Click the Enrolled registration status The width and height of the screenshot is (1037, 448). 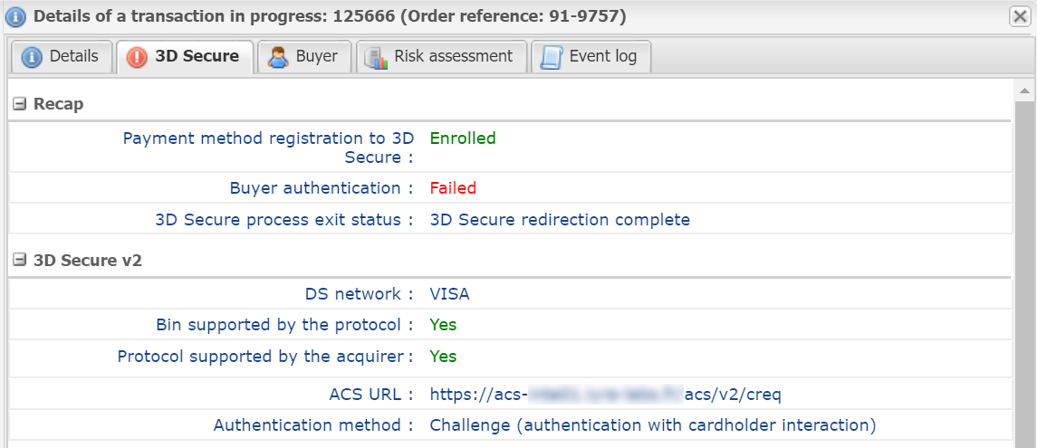pyautogui.click(x=463, y=138)
